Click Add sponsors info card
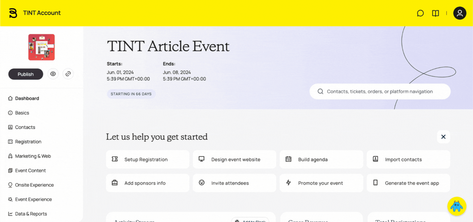The width and height of the screenshot is (473, 222). coord(148,183)
